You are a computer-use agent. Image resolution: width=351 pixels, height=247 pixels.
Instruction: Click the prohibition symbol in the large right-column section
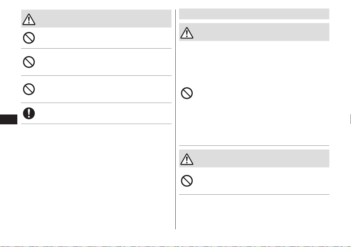(187, 93)
